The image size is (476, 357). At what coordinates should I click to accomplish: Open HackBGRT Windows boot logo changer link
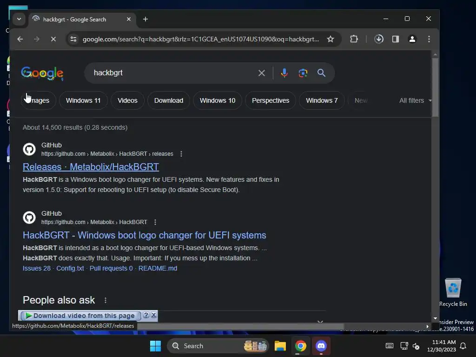pos(145,235)
